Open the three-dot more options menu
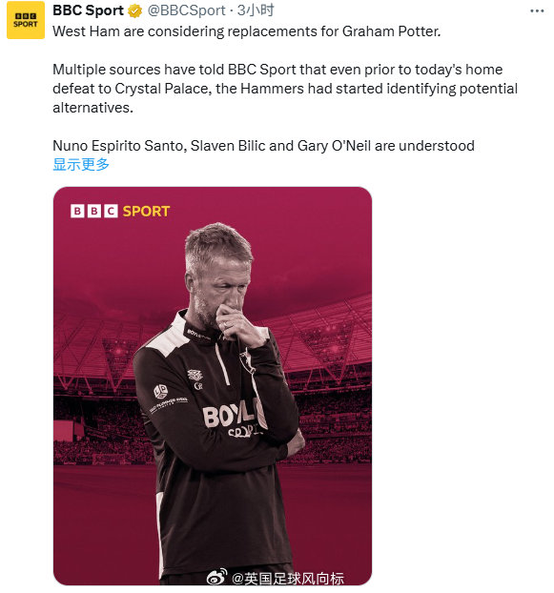 (537, 11)
